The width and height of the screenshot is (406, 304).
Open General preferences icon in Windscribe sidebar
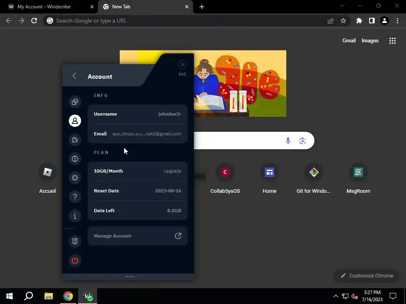click(x=75, y=102)
